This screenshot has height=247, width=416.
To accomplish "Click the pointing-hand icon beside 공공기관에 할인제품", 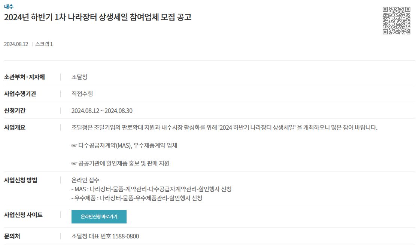I will 74,164.
